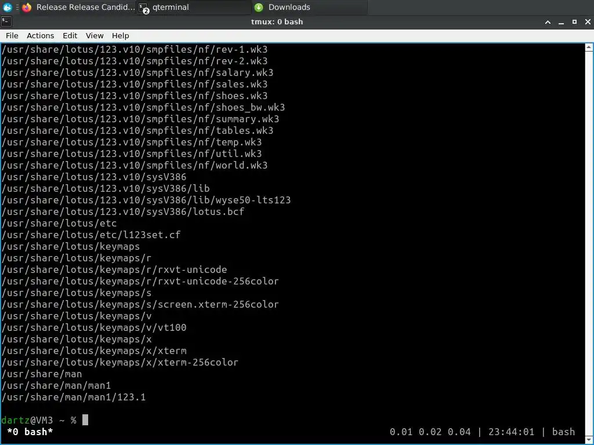This screenshot has width=594, height=445.
Task: Click the line ending in sysV386/lib
Action: pos(106,188)
